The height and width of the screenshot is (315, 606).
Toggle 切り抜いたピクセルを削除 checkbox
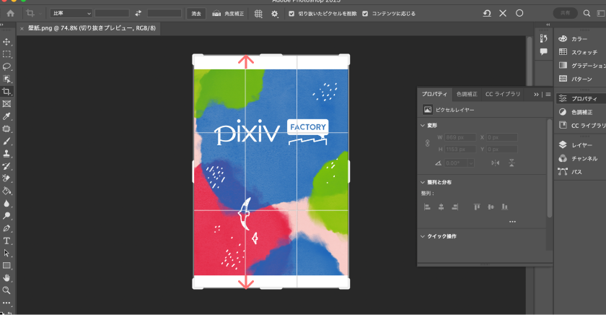[291, 14]
